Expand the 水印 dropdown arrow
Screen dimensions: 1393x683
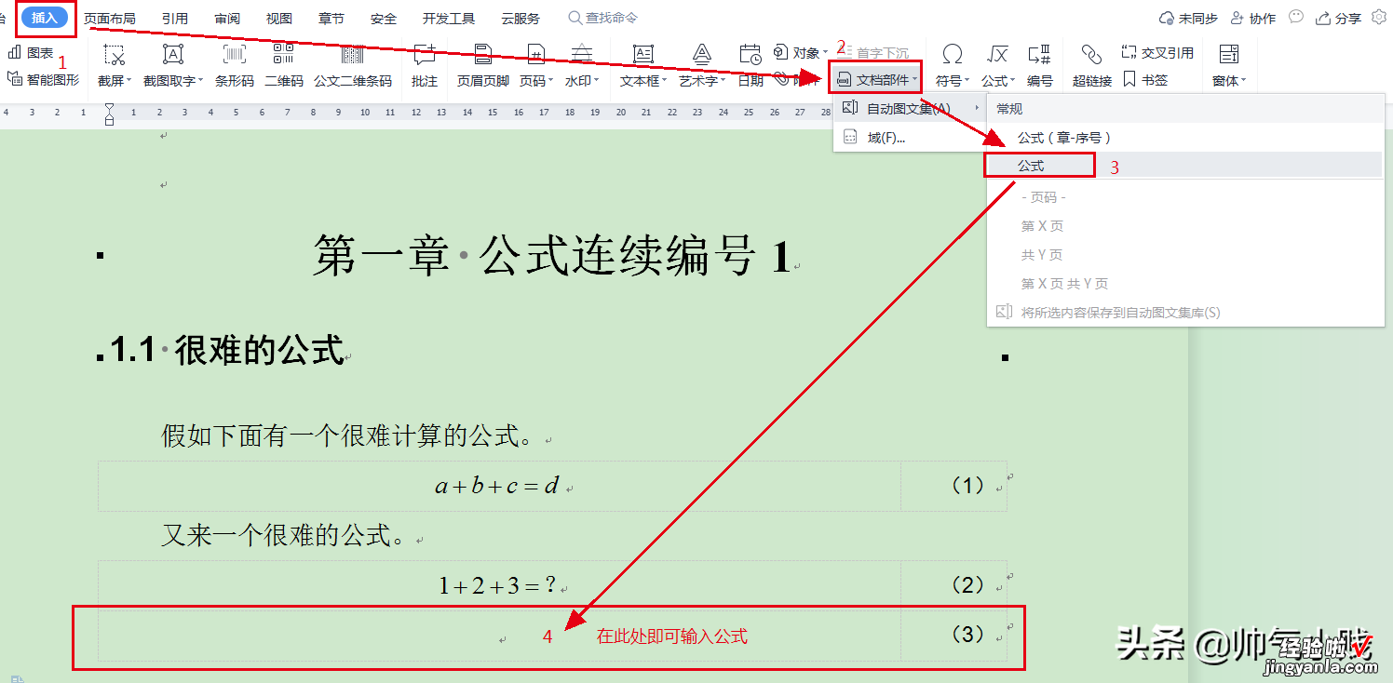click(x=597, y=81)
